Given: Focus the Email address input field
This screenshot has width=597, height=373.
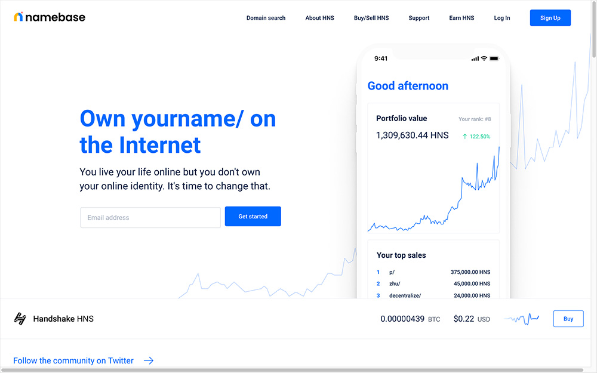Looking at the screenshot, I should coord(150,217).
